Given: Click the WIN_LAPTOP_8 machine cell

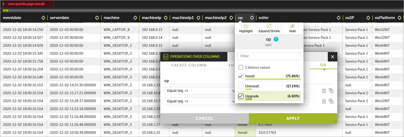Looking at the screenshot, I should click(x=117, y=30).
